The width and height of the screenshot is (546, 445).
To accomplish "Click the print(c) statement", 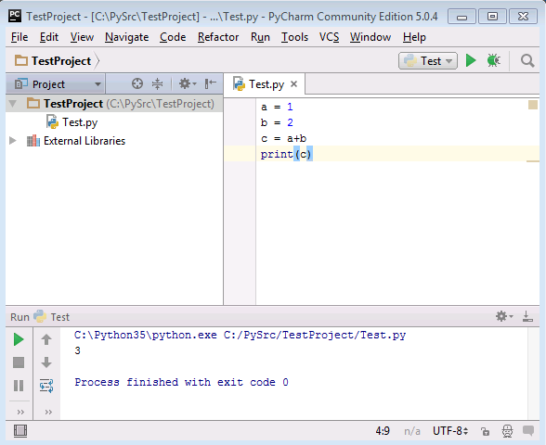I will pos(286,154).
